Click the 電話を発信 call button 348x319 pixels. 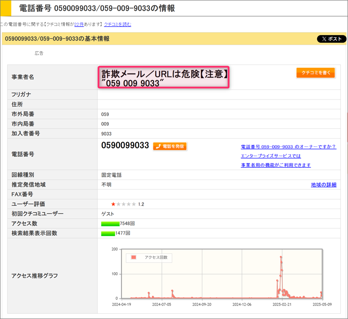pos(170,146)
